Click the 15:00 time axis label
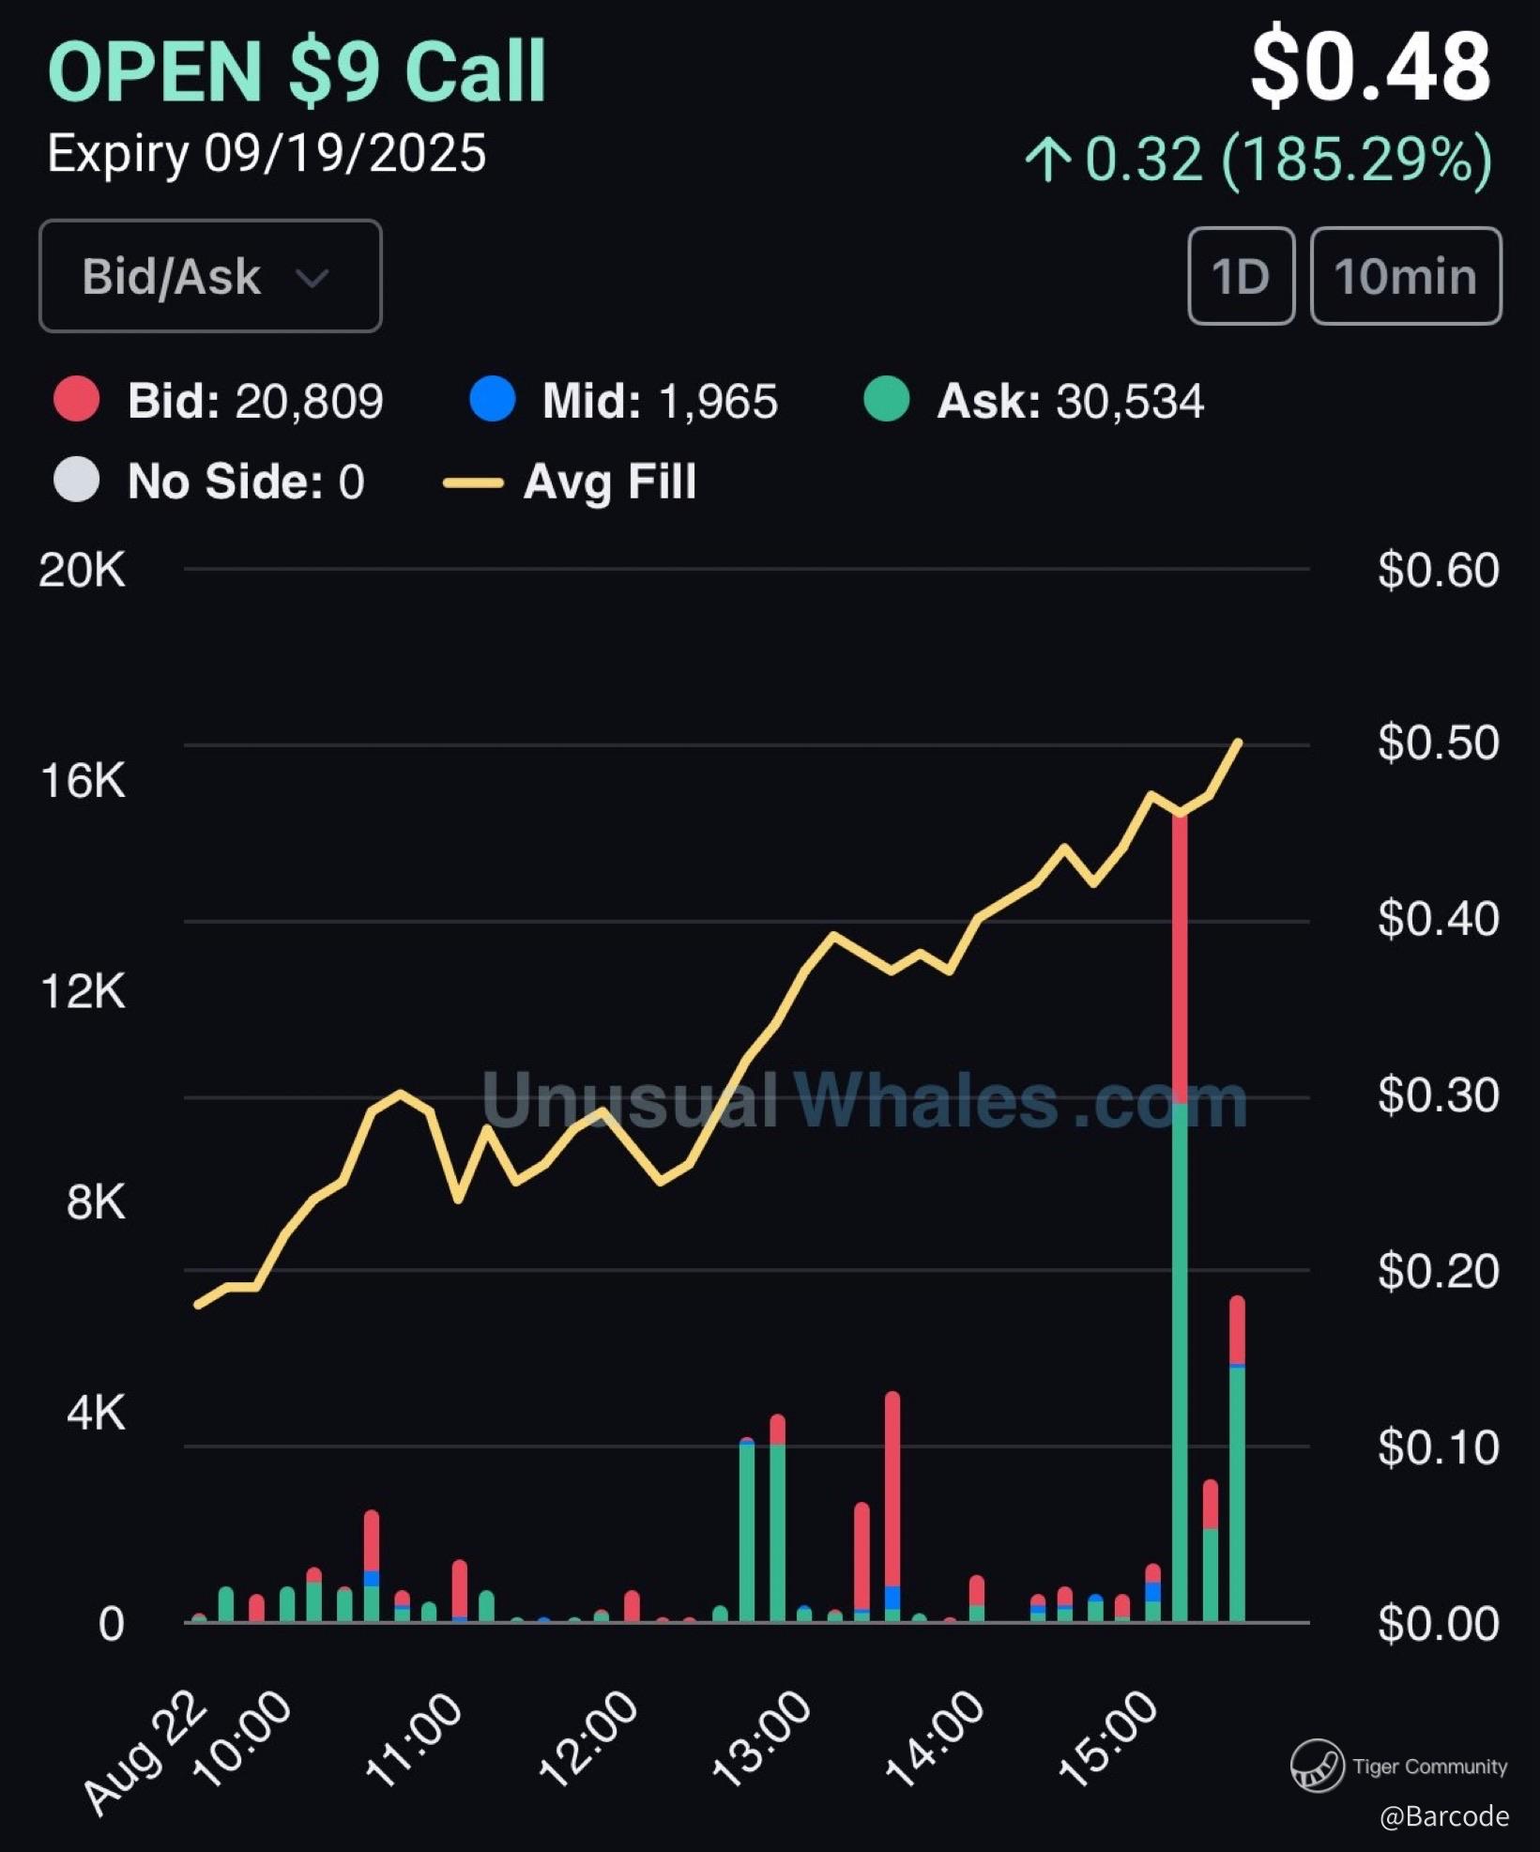The image size is (1540, 1852). click(1109, 1738)
